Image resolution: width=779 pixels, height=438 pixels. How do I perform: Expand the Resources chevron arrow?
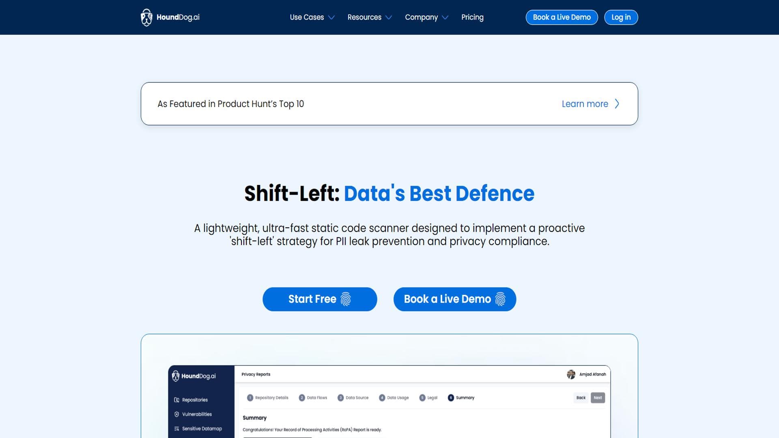[389, 17]
